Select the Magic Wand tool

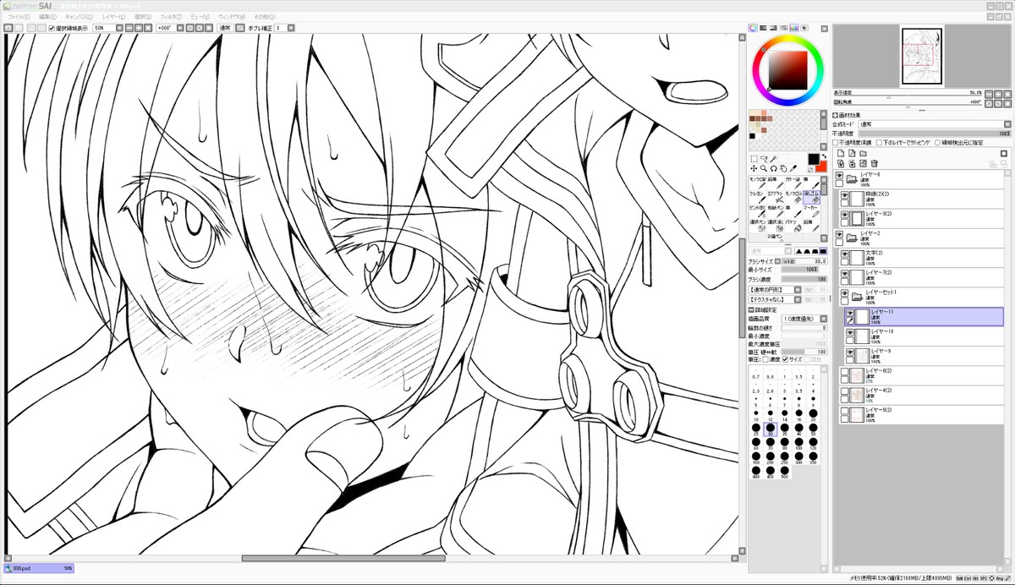tap(774, 159)
